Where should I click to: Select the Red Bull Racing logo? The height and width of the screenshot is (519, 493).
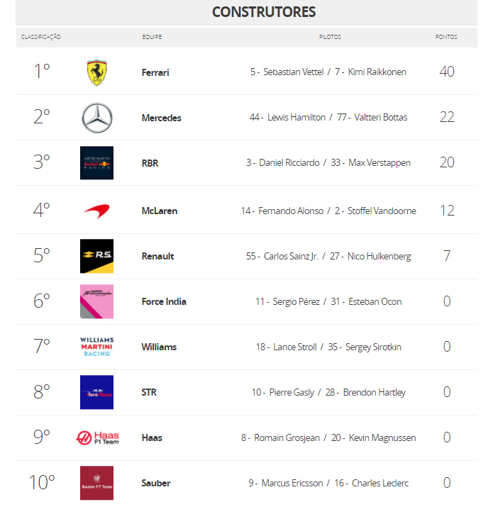coord(96,163)
